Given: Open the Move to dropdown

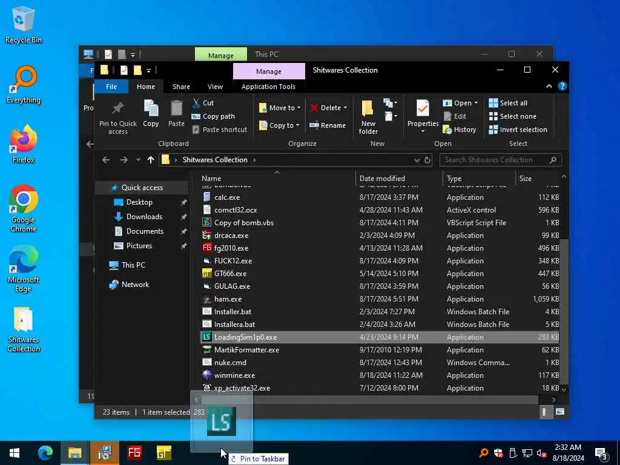Looking at the screenshot, I should tap(280, 108).
